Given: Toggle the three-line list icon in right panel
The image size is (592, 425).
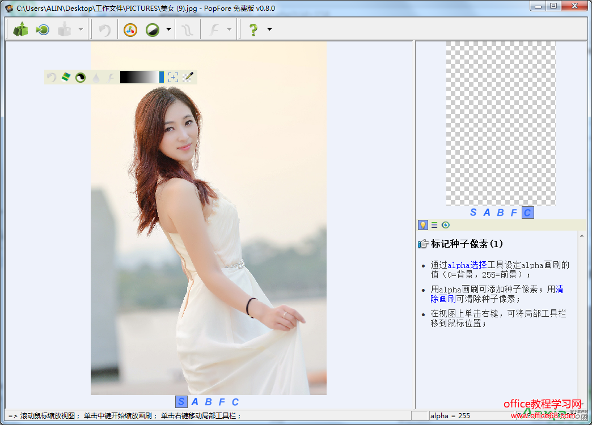Looking at the screenshot, I should [434, 225].
